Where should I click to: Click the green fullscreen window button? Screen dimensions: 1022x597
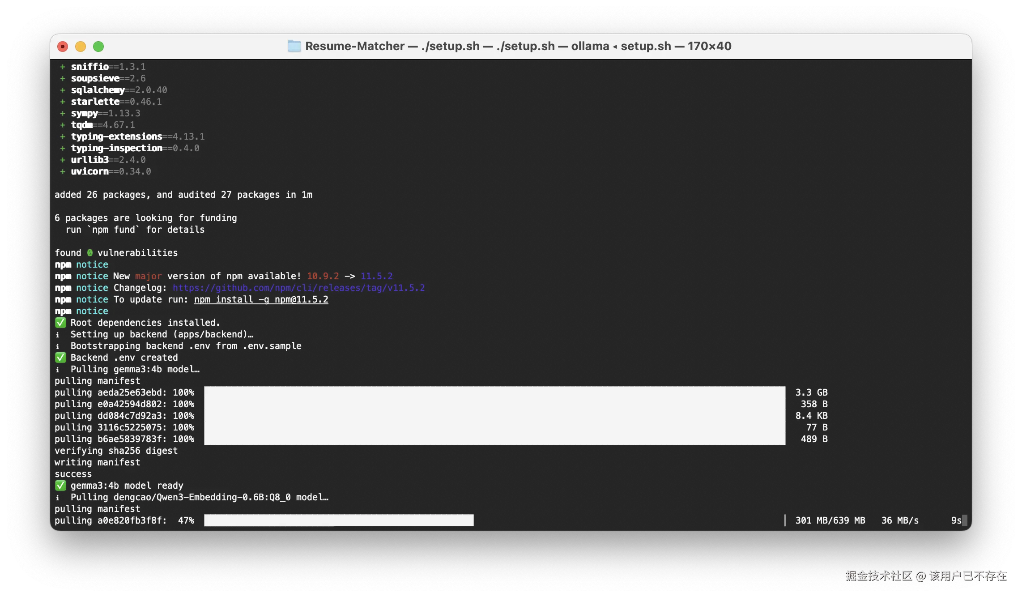coord(98,47)
